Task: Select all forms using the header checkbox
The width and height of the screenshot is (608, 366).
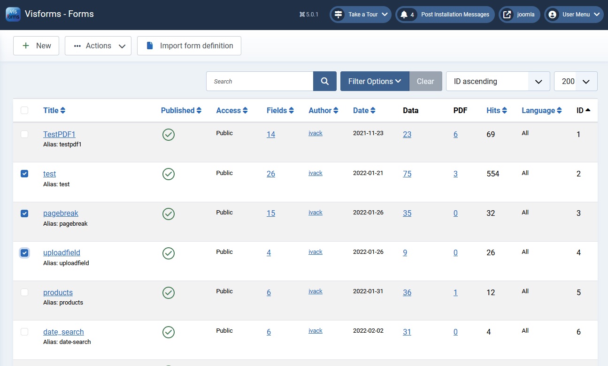Action: 24,110
